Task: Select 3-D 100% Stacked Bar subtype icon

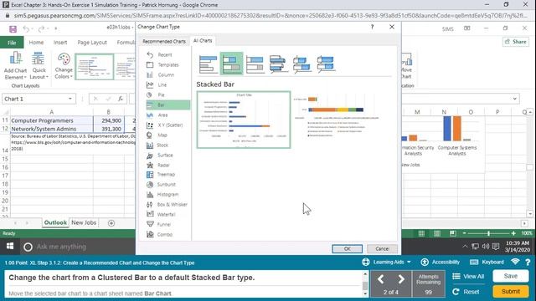Action: pyautogui.click(x=326, y=64)
